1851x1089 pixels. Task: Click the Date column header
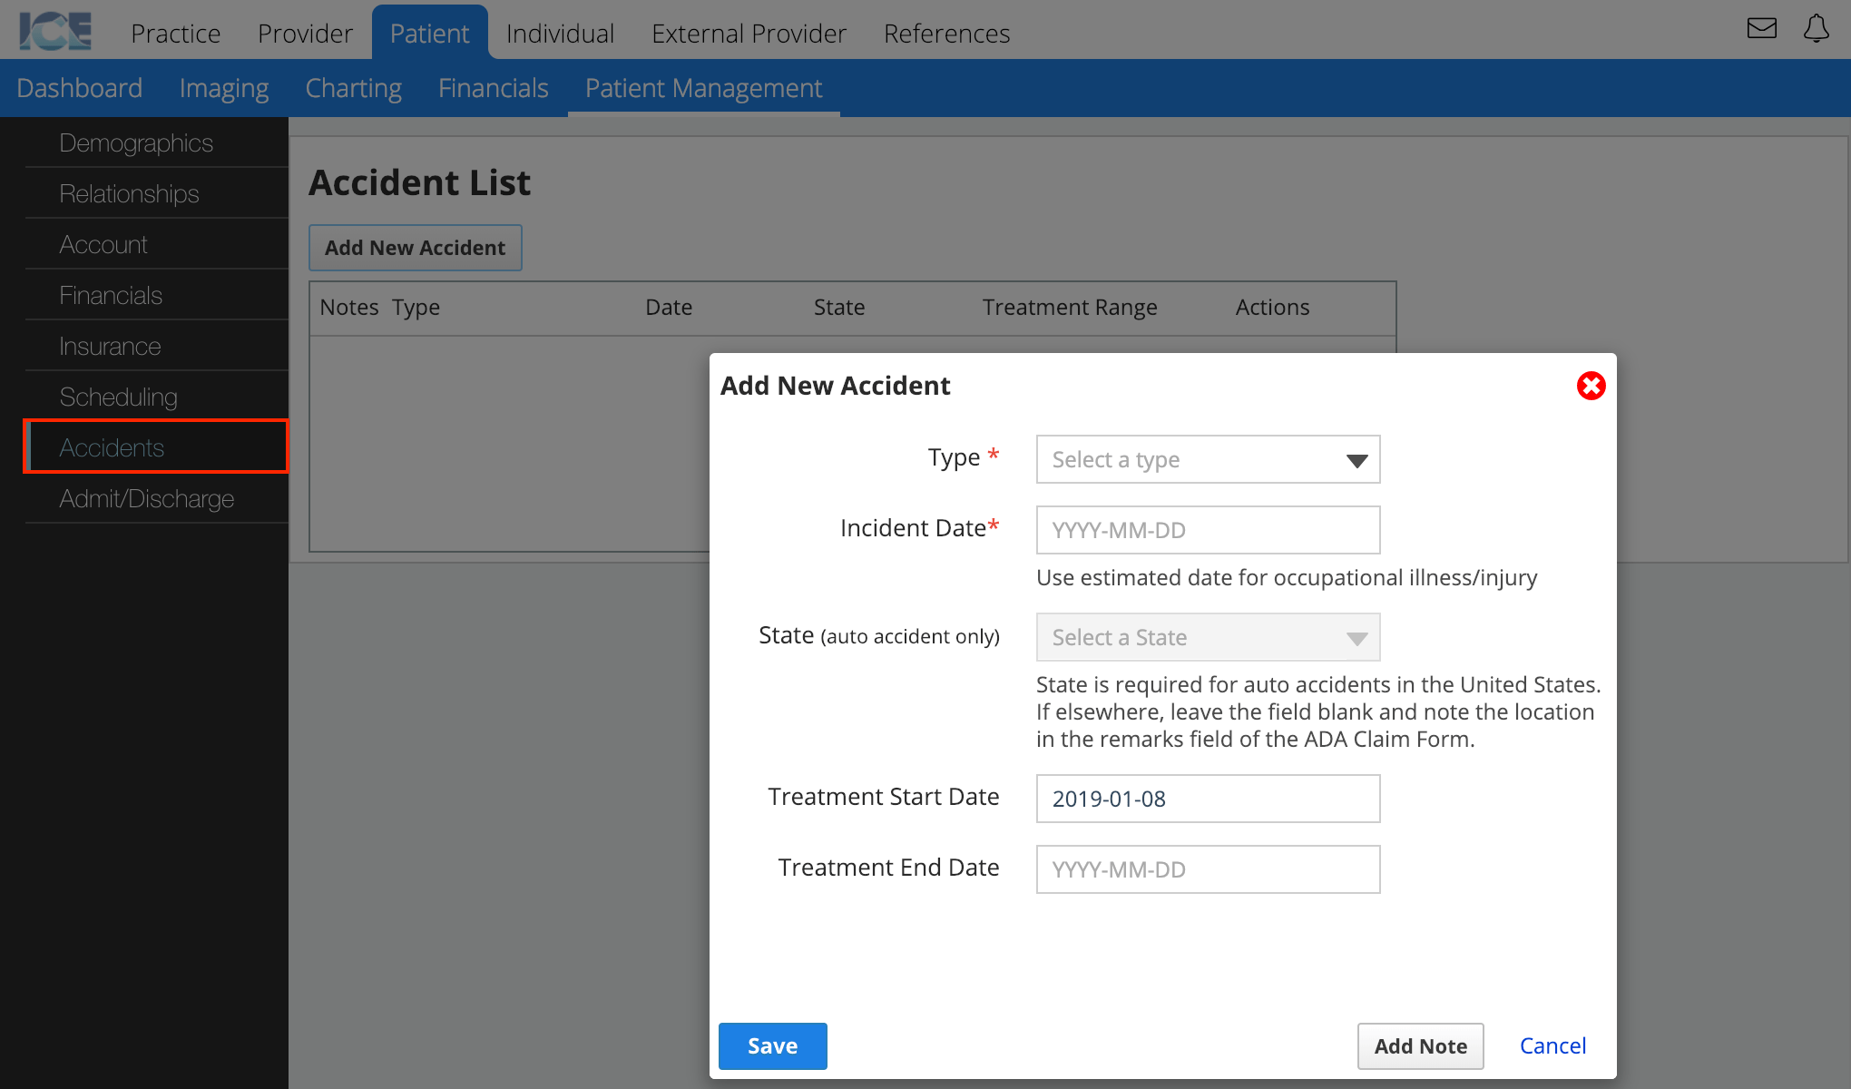point(669,308)
